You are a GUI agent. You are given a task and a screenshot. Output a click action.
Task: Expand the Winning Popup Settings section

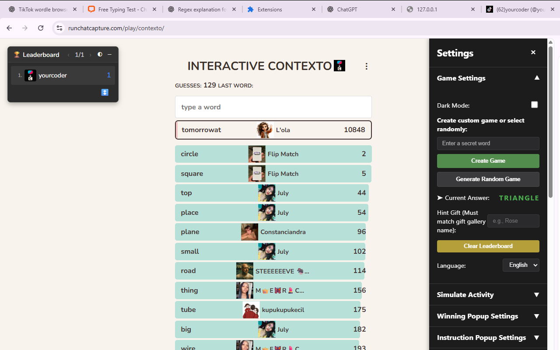click(x=488, y=316)
